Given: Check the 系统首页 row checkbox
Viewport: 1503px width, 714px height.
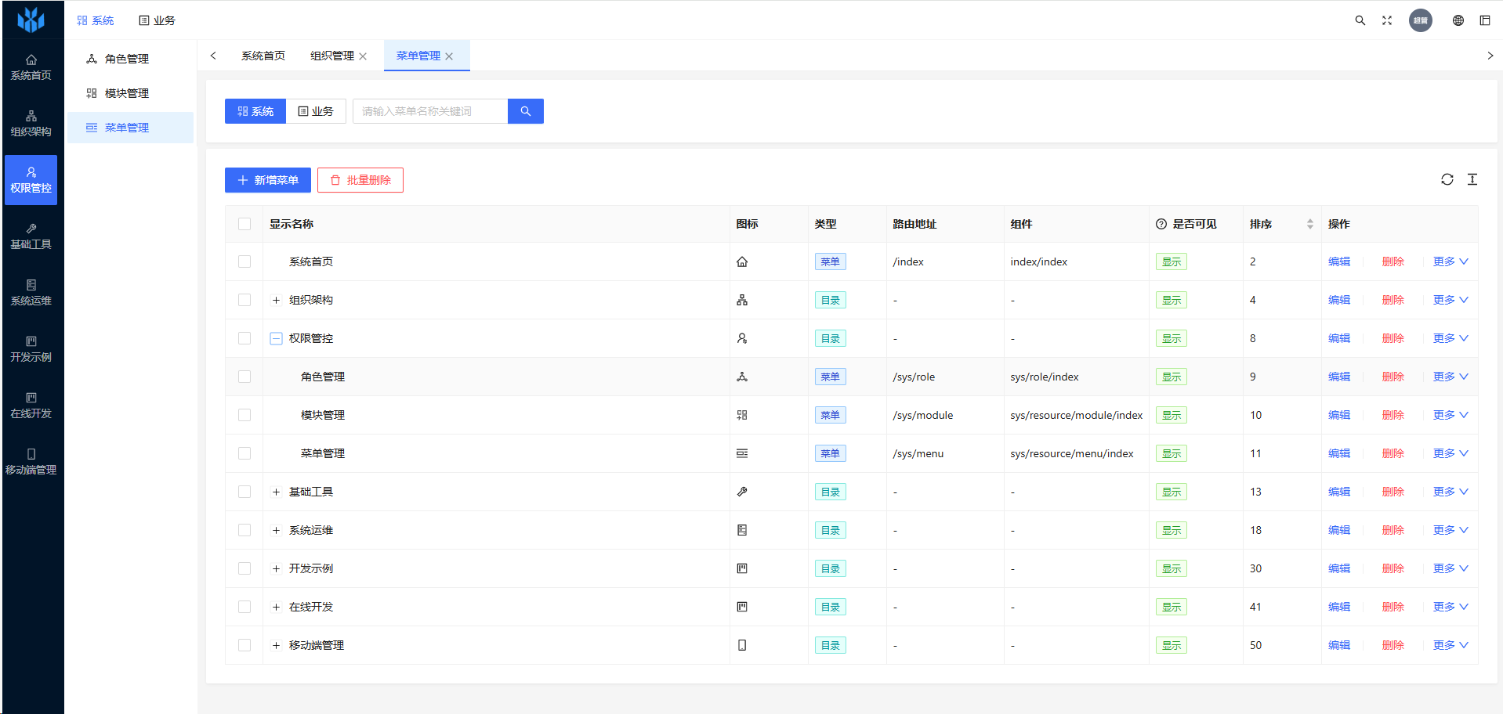Looking at the screenshot, I should pyautogui.click(x=244, y=261).
